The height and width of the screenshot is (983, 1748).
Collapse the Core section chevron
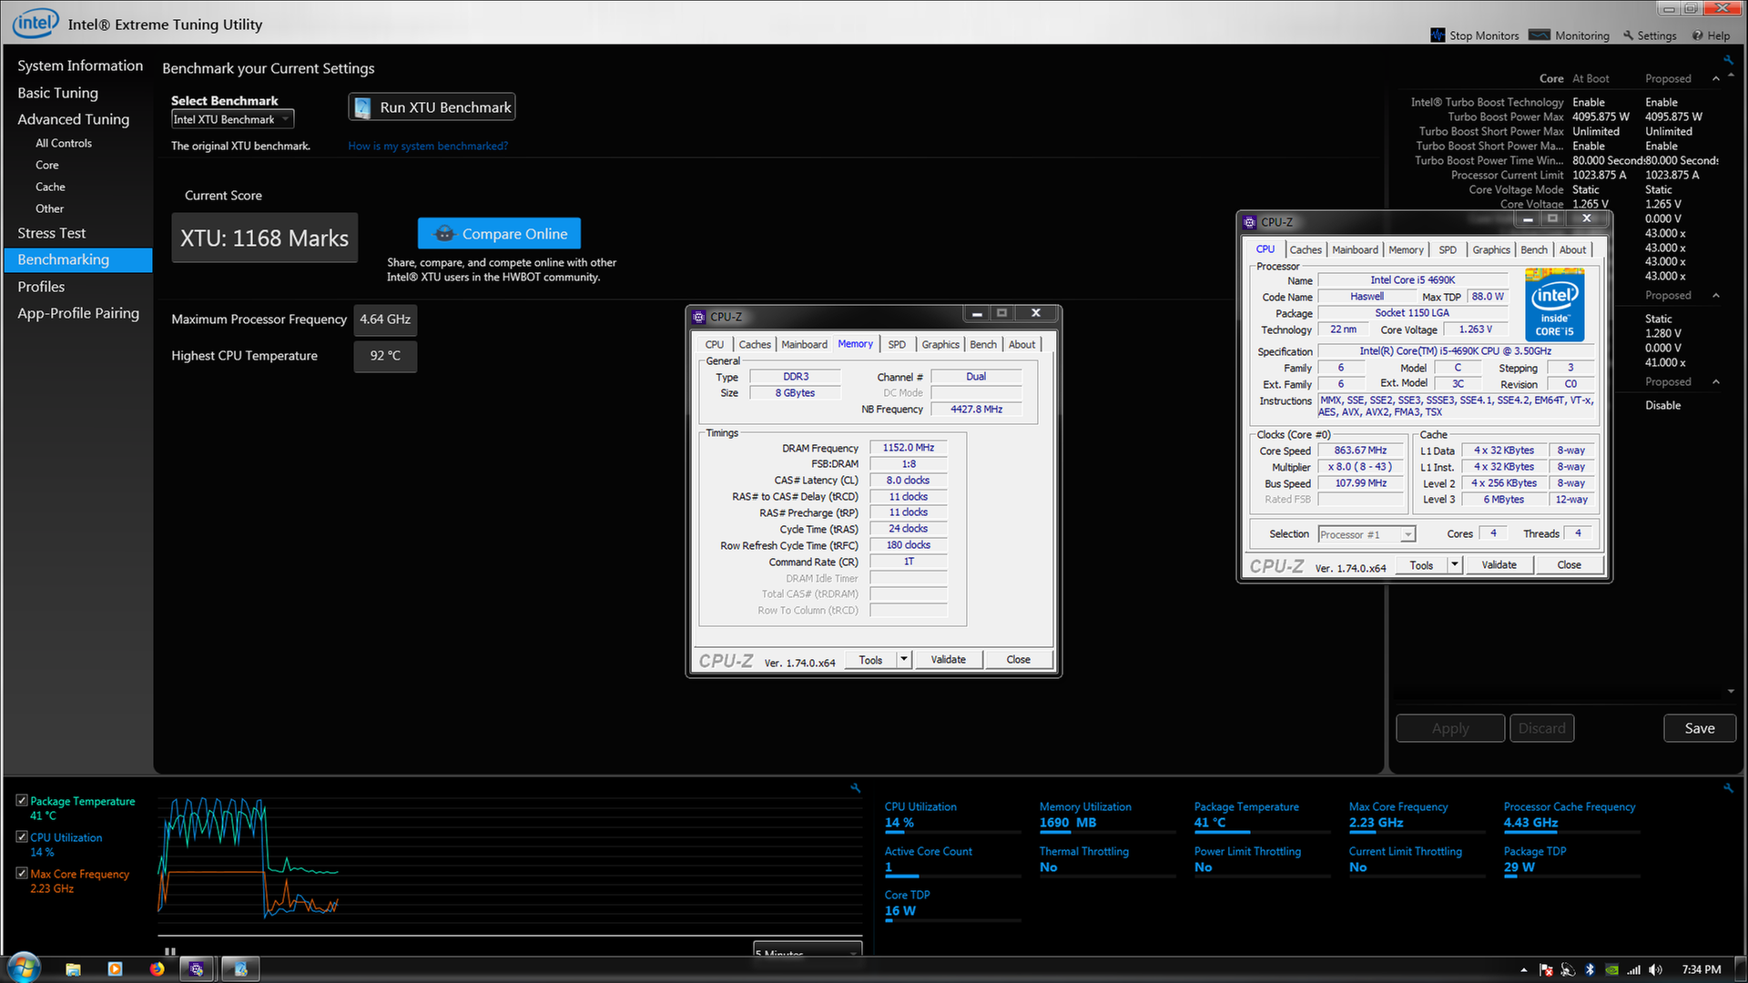pos(1716,79)
